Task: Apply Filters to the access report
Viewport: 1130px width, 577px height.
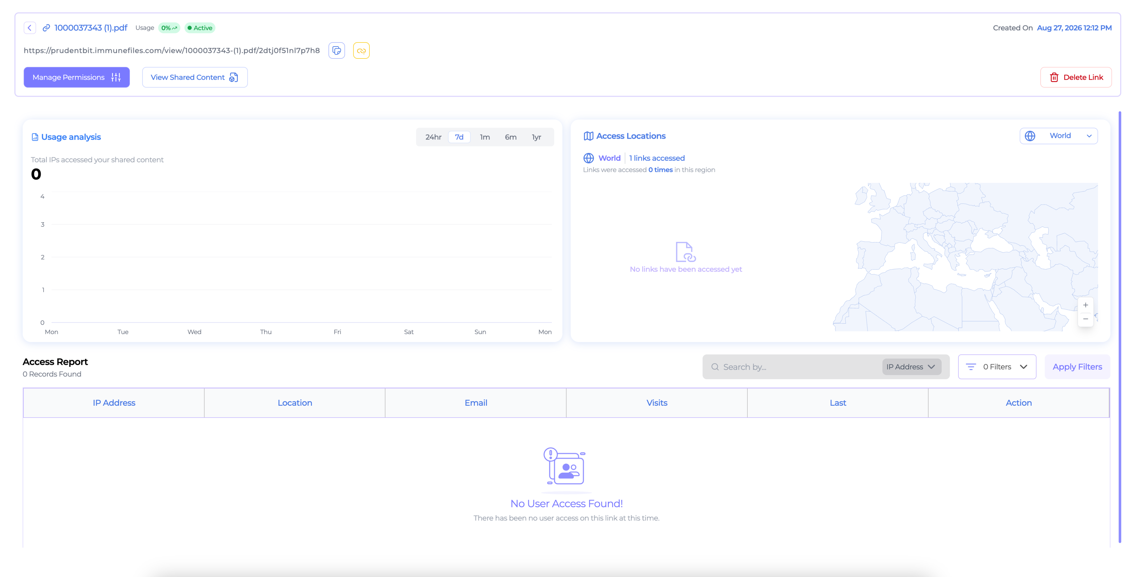Action: coord(1077,367)
